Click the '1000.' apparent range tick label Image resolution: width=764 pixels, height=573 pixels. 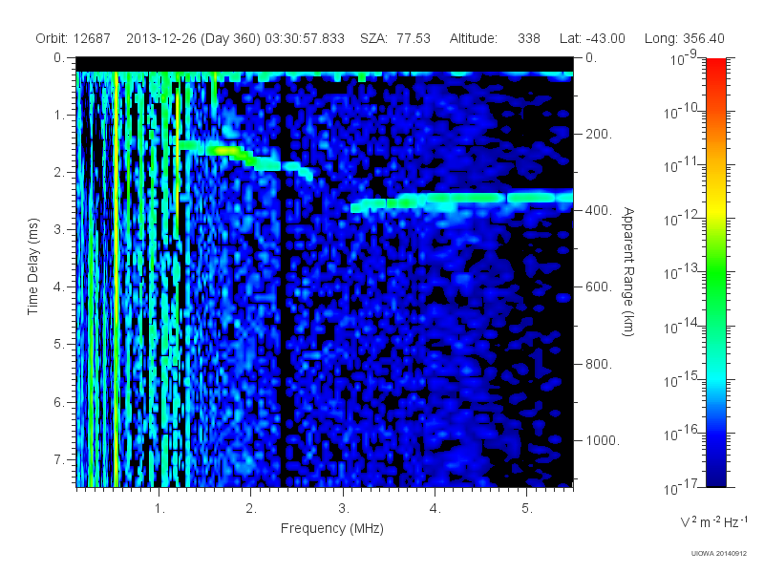pos(603,440)
